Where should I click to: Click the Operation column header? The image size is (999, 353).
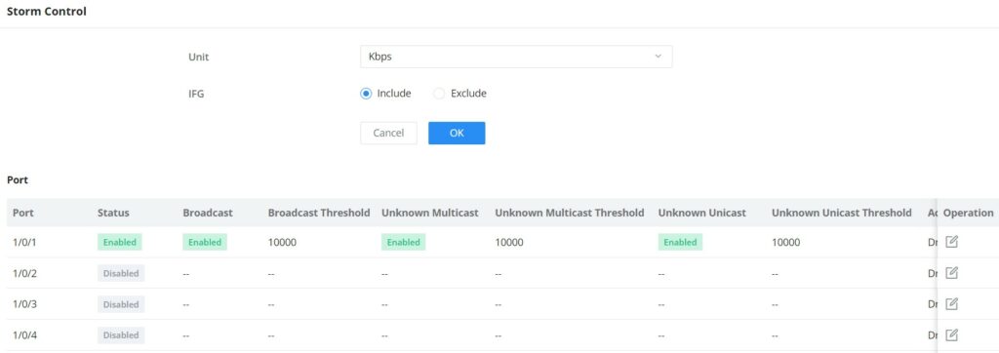point(968,213)
